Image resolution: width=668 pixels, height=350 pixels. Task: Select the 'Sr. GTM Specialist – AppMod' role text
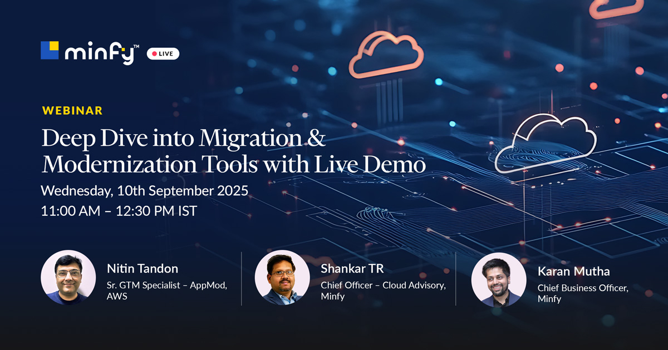[x=167, y=285]
